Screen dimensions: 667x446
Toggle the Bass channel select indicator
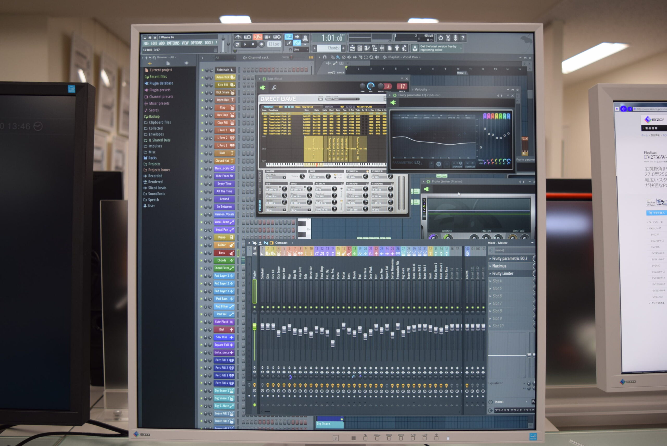click(238, 253)
